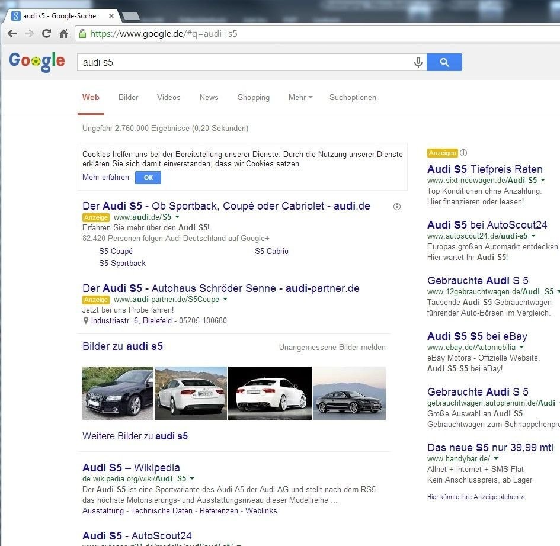
Task: Click the blue magnifier search button
Action: (444, 62)
